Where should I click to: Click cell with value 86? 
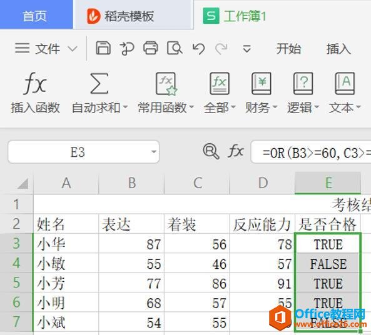click(197, 282)
